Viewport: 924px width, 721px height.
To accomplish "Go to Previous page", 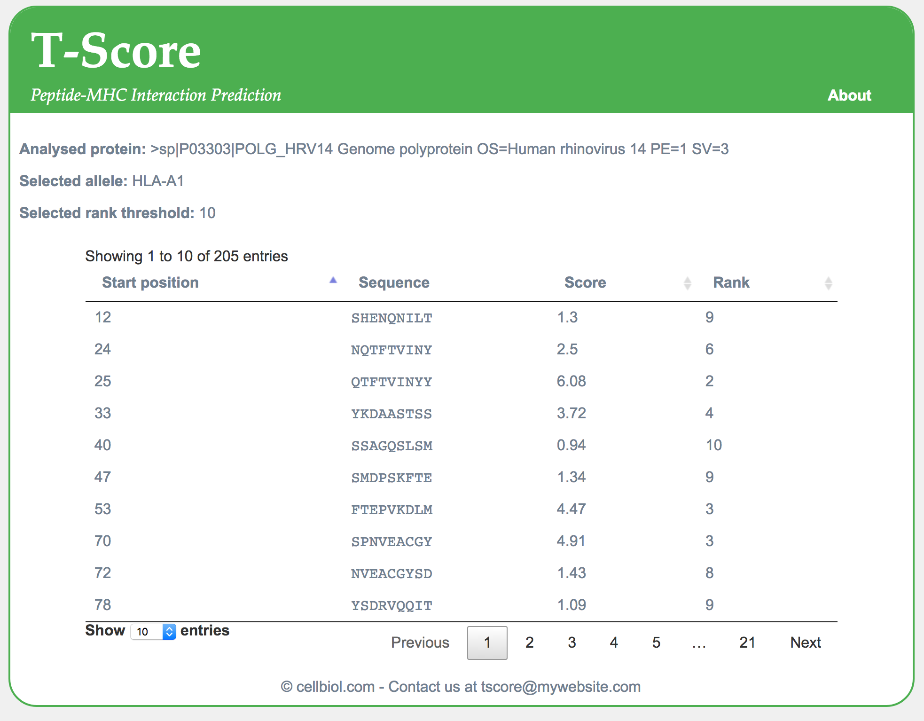I will point(420,643).
